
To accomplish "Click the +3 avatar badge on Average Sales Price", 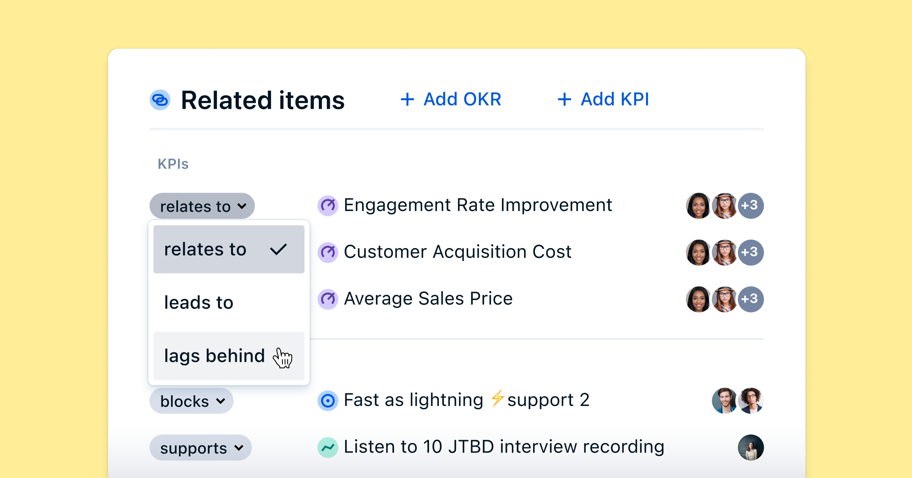I will coord(751,299).
